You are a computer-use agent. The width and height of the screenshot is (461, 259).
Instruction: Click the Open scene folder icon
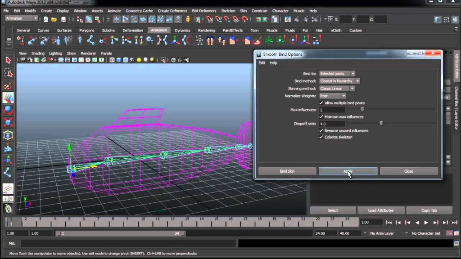point(54,19)
